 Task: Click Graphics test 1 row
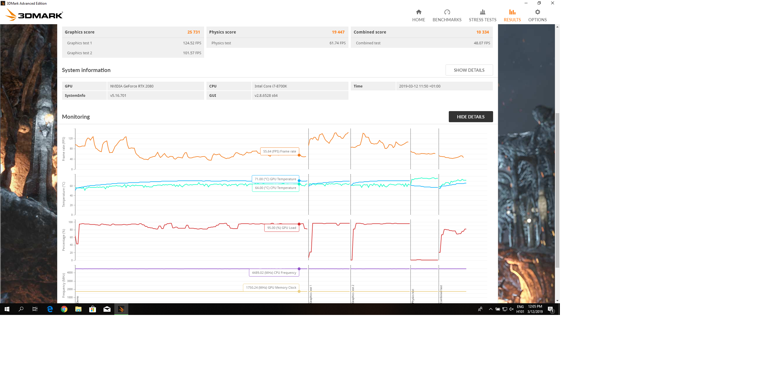tap(133, 43)
